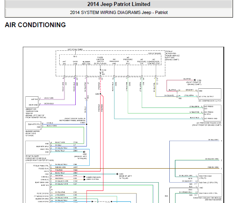Click the 'RIGHT SIDE OF DASH' harness note
The image size is (241, 203).
(72, 119)
